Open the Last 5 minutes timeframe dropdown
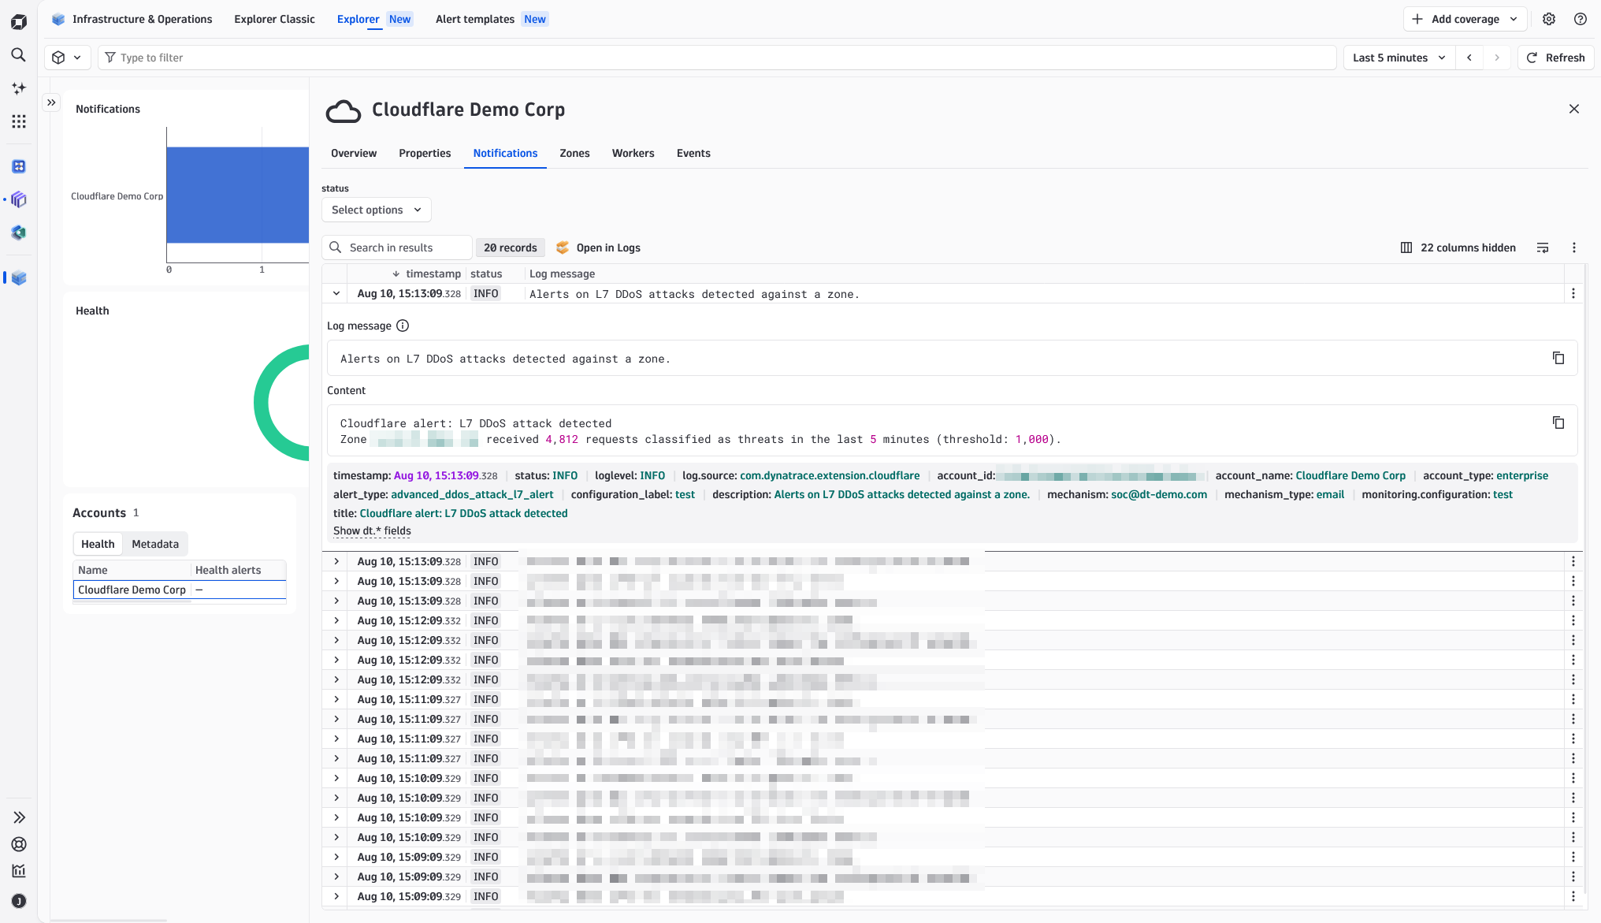This screenshot has height=923, width=1601. [1399, 58]
